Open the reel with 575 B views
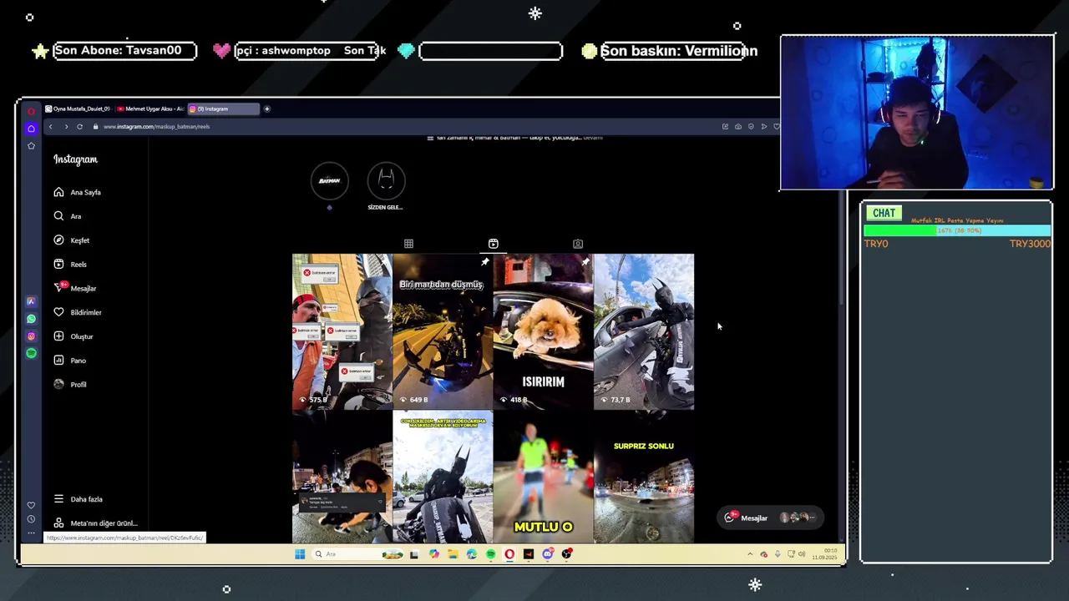1069x601 pixels. [342, 331]
